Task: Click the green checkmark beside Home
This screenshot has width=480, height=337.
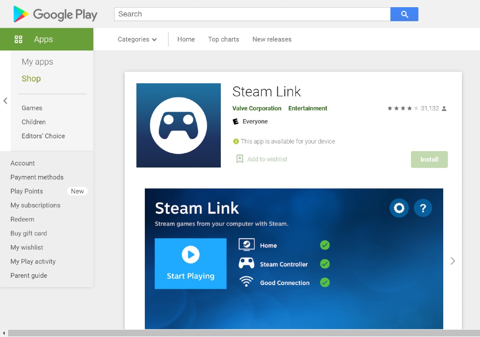Action: click(x=325, y=245)
